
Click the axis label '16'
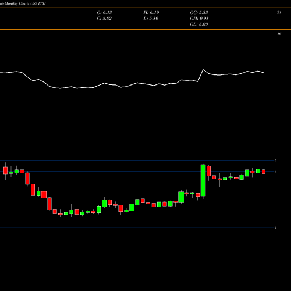[x=279, y=34]
